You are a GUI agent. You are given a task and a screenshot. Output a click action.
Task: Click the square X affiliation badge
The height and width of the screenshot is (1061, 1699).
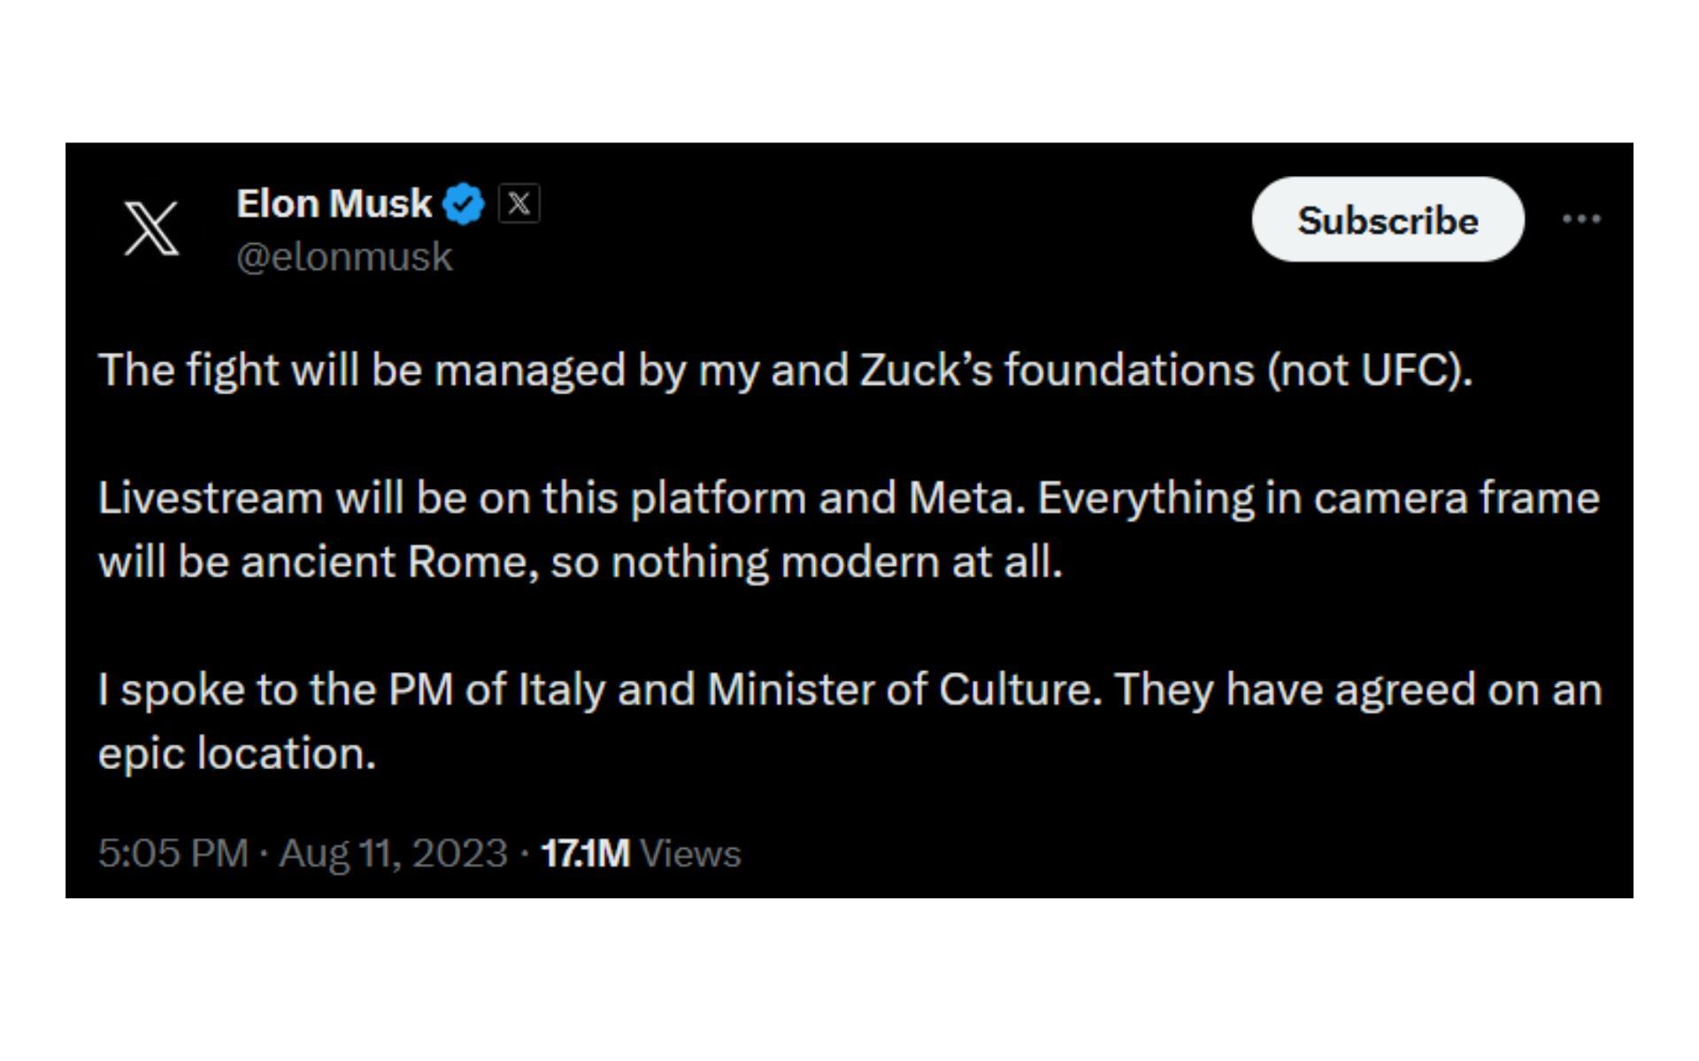(519, 203)
